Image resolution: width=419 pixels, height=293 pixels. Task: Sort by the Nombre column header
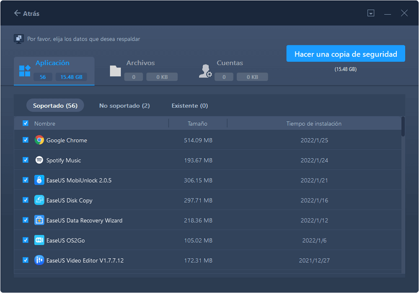coord(45,123)
